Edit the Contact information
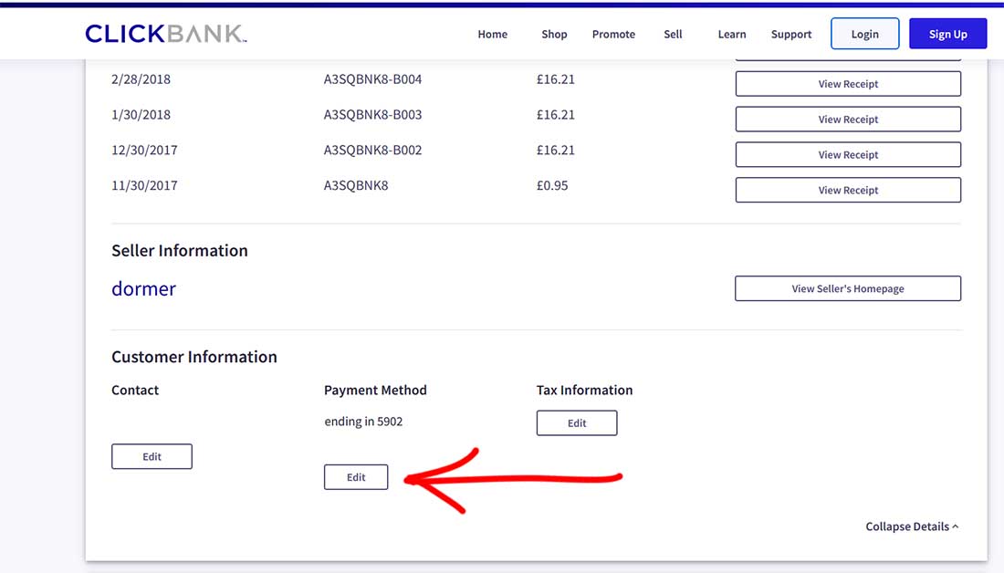Screen dimensions: 1004x573 pyautogui.click(x=152, y=457)
